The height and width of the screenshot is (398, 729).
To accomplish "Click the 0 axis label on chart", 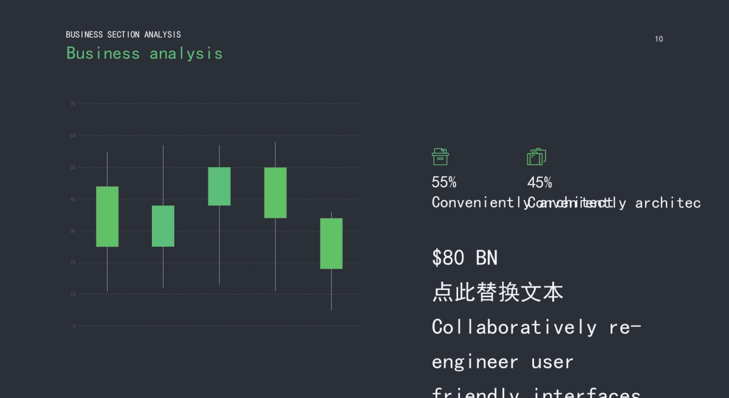I will pyautogui.click(x=74, y=326).
